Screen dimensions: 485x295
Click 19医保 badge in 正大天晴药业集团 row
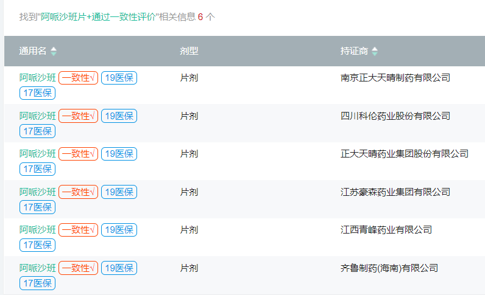coord(119,154)
